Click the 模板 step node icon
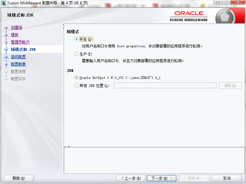Screen dimensions: 246x184 click(6, 35)
